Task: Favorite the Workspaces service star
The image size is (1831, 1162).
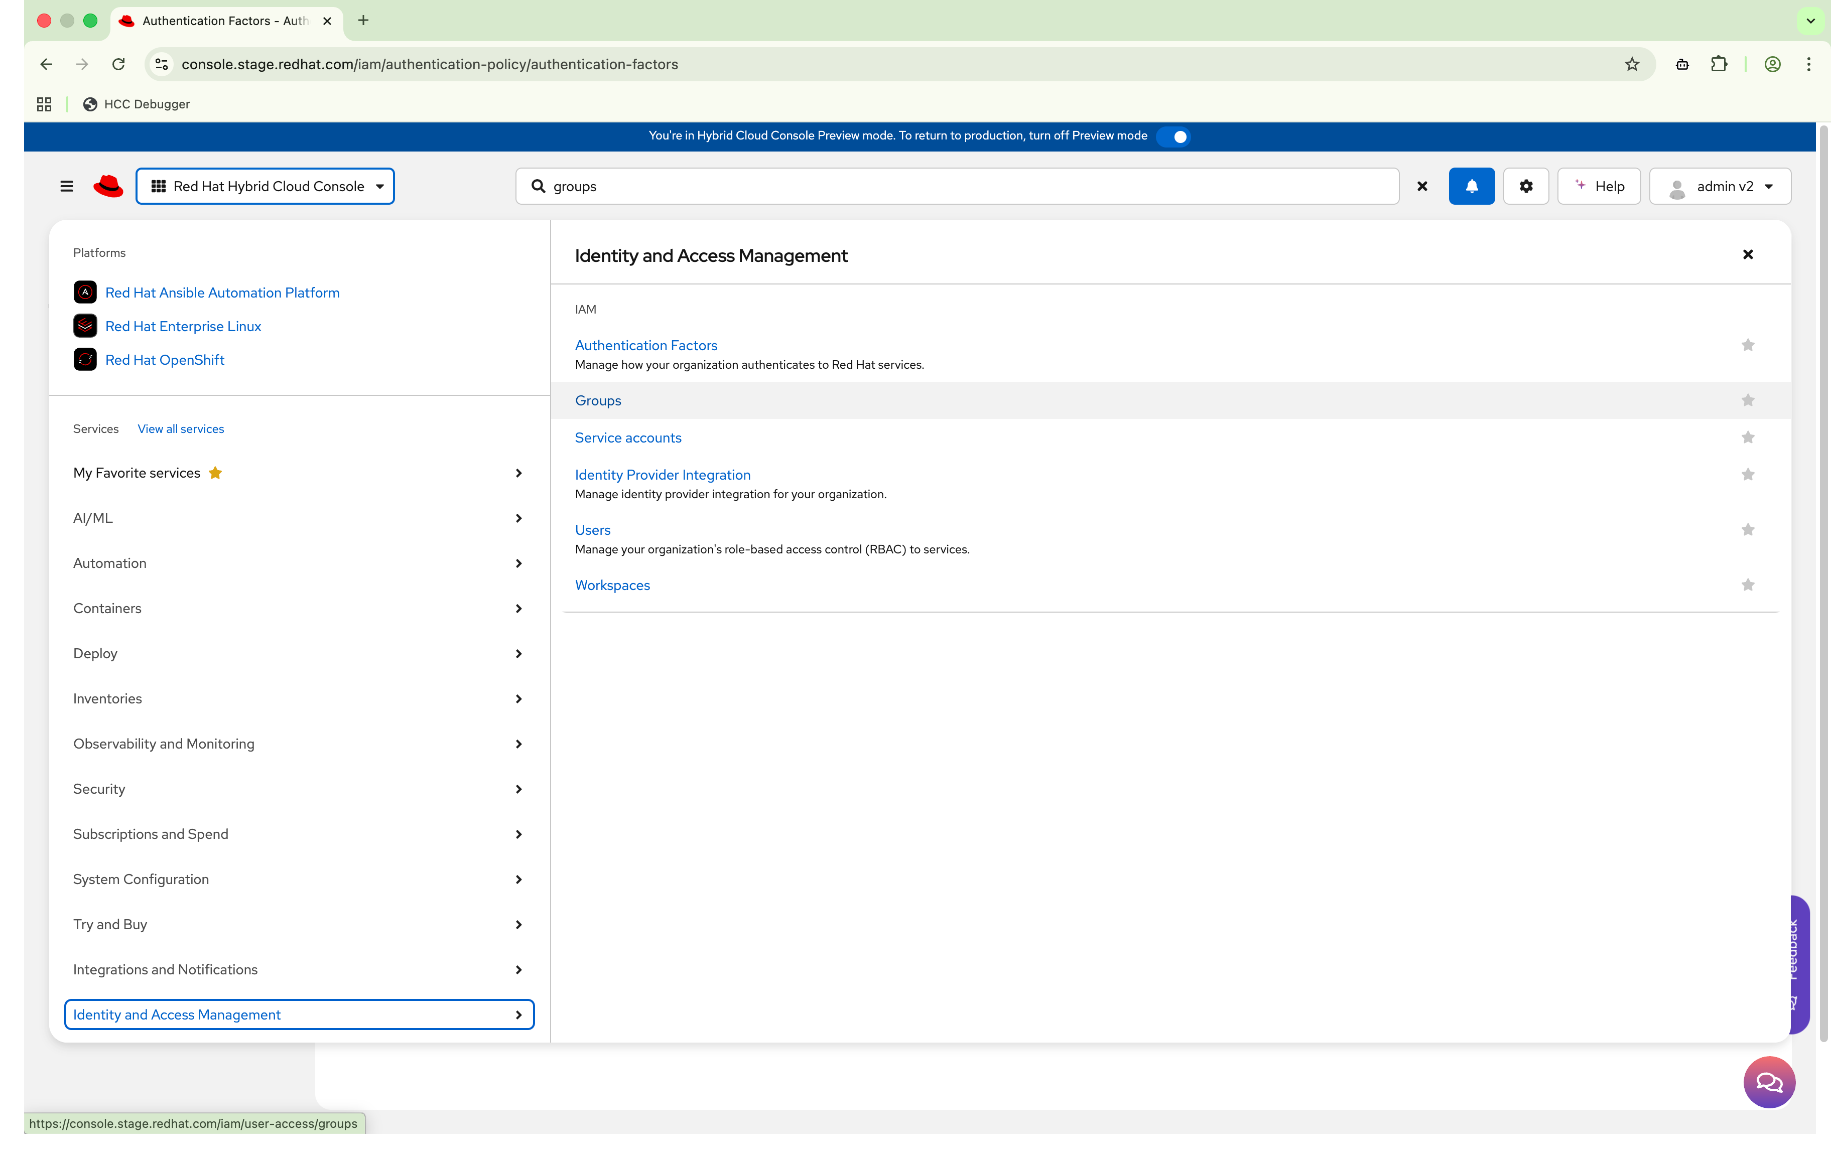Action: click(1747, 585)
